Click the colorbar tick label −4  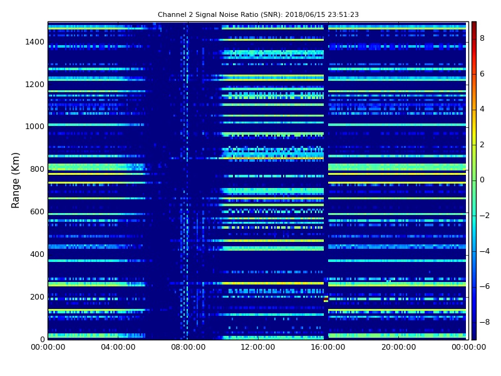(x=484, y=251)
